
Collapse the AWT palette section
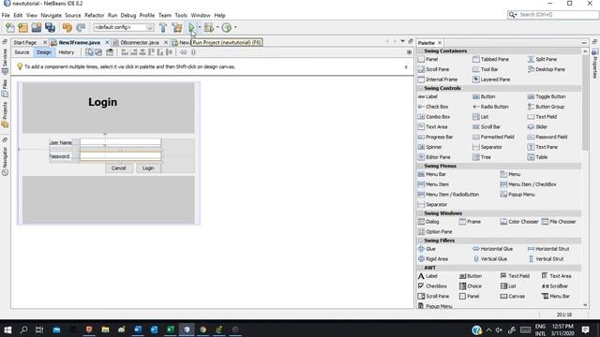click(x=421, y=268)
